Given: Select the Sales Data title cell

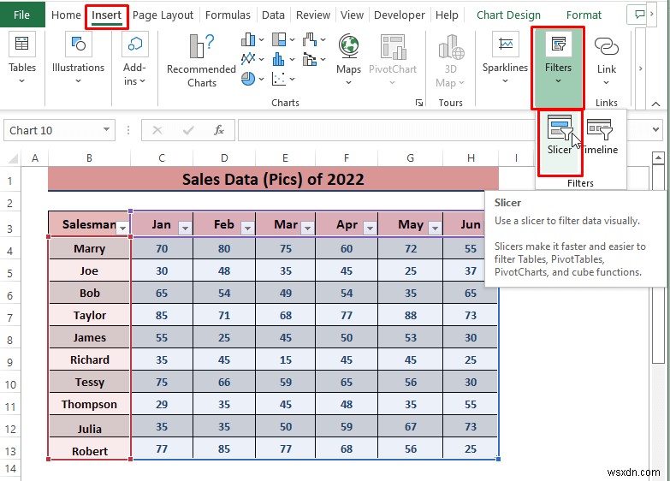Looking at the screenshot, I should [x=273, y=179].
